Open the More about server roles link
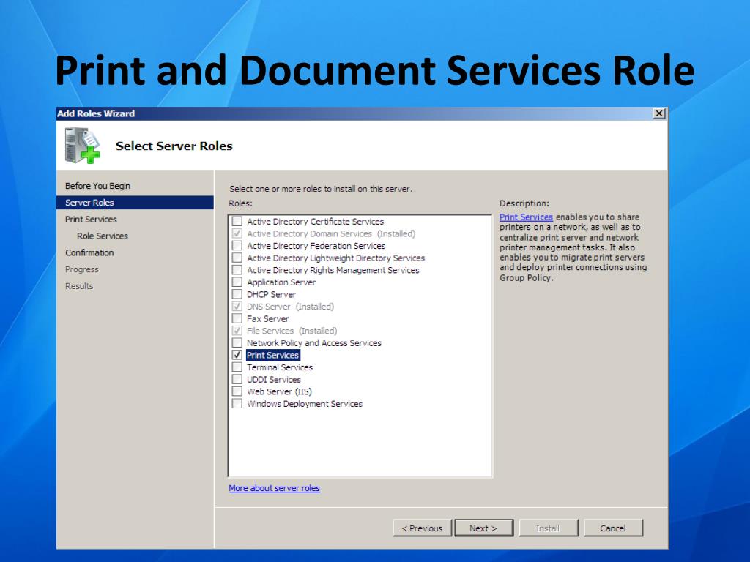Screen dimensions: 750x562 click(x=274, y=488)
